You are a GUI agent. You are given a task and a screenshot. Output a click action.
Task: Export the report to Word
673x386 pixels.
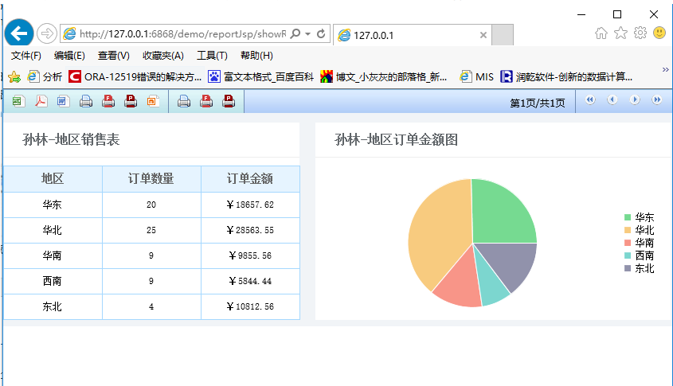click(64, 101)
